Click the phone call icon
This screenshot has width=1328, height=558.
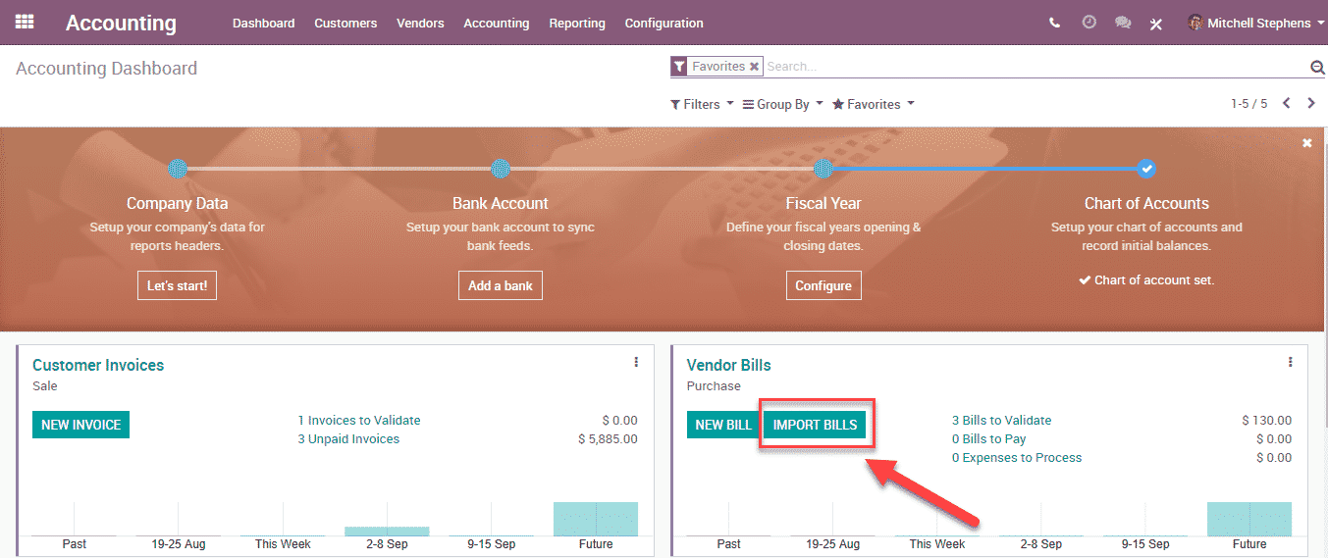[1054, 23]
